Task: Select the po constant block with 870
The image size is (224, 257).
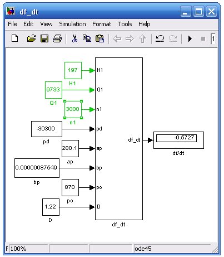Action: [x=70, y=187]
